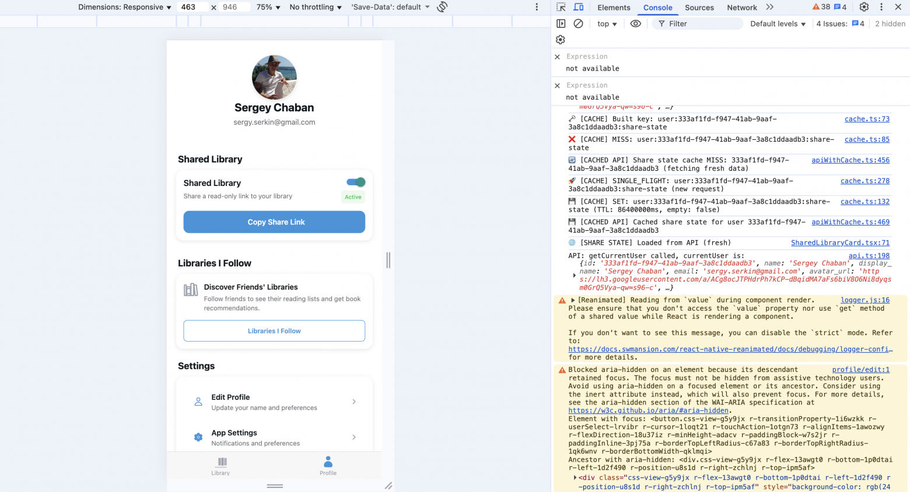Open cache.ts:85 source link
910x492 pixels.
(x=867, y=139)
